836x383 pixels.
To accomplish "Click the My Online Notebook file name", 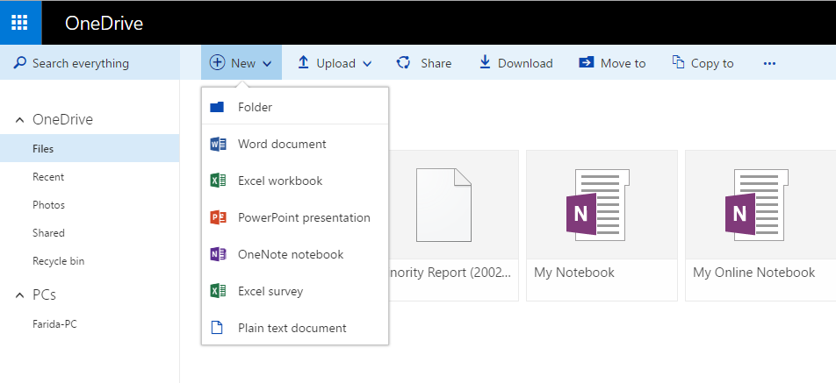I will (753, 273).
